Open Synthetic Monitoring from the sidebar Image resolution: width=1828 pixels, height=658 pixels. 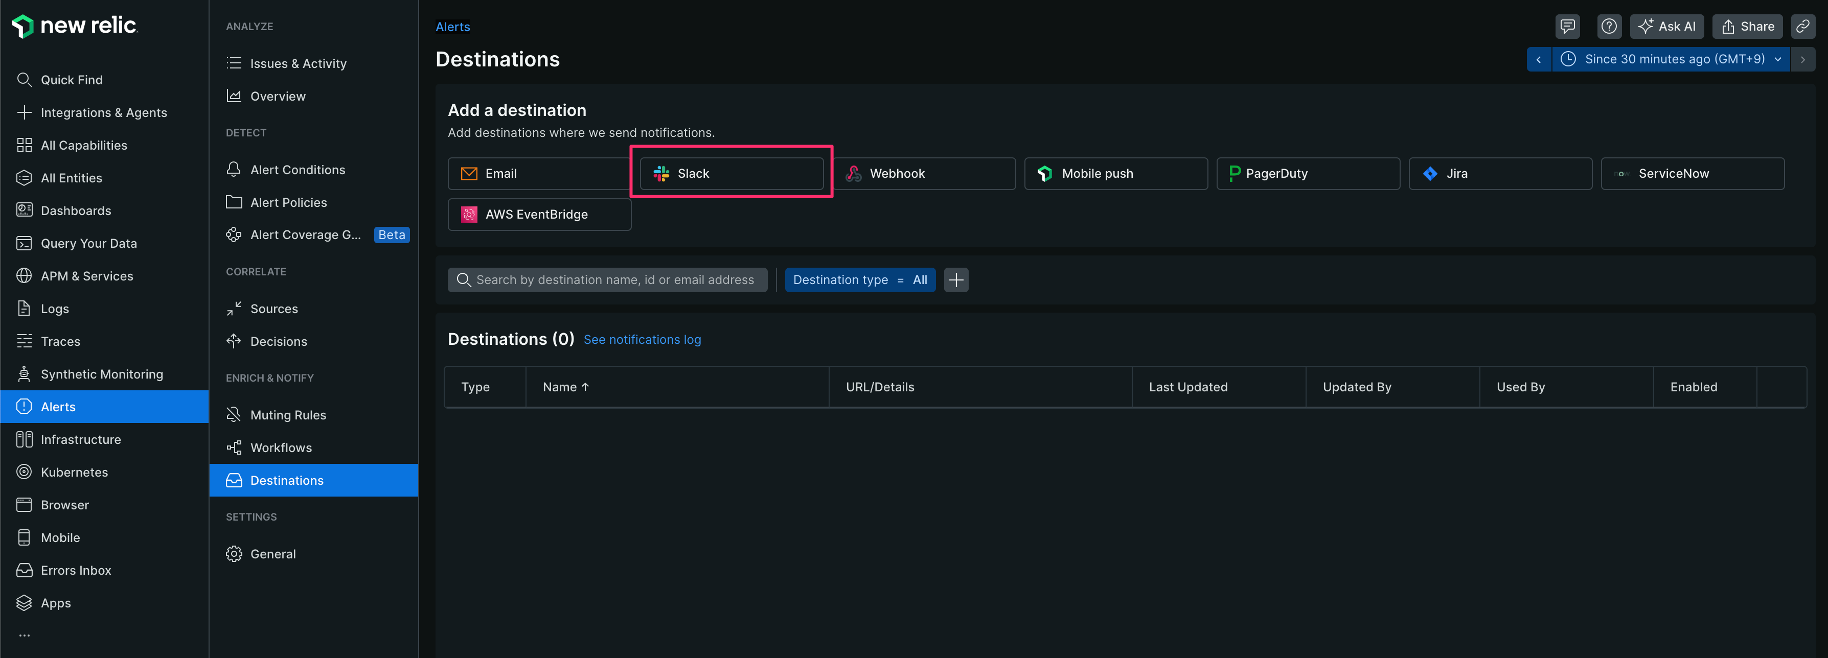[101, 373]
